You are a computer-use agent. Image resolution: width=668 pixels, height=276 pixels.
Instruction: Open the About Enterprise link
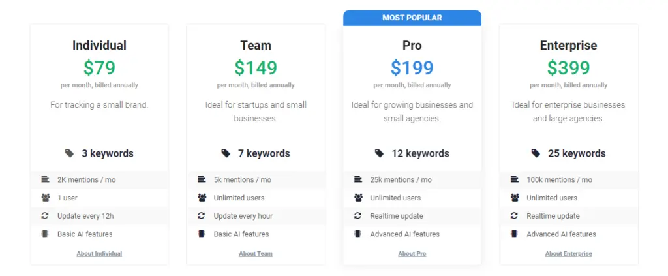click(x=569, y=254)
